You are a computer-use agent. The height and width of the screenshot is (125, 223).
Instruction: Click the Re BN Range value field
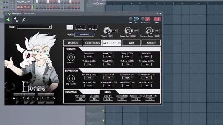[80, 26]
